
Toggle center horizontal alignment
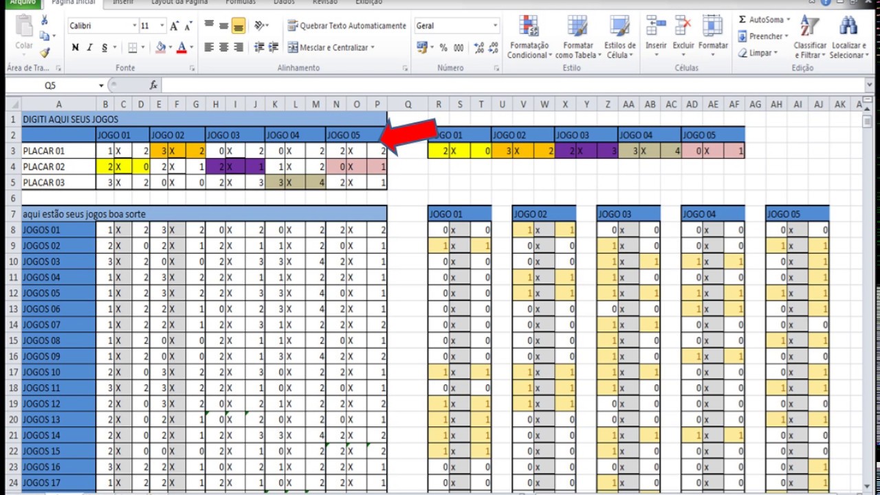pos(223,47)
